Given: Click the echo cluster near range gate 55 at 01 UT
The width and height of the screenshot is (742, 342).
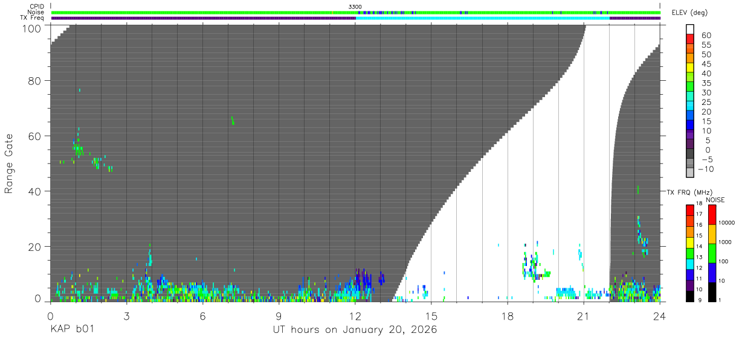Looking at the screenshot, I should tap(79, 147).
